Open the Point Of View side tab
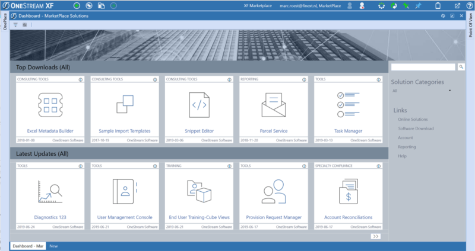The height and width of the screenshot is (251, 475). [x=470, y=25]
